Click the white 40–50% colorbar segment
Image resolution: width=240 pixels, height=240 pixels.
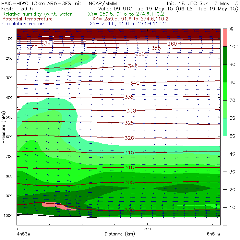pyautogui.click(x=225, y=145)
